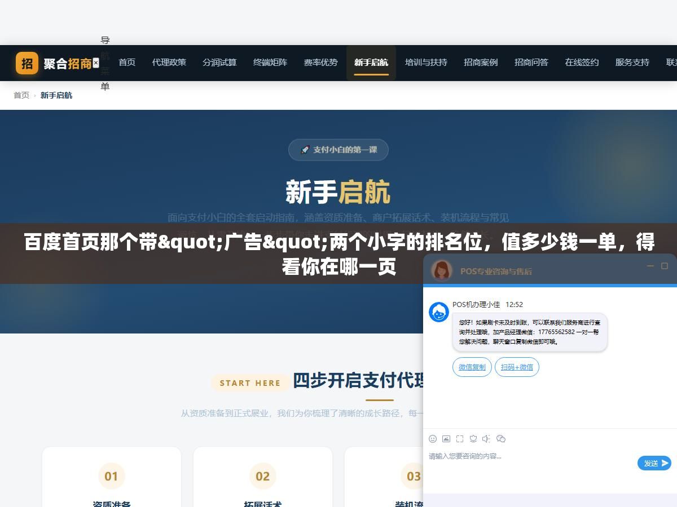The height and width of the screenshot is (507, 677).
Task: Click the send image icon in chat
Action: [x=446, y=439]
